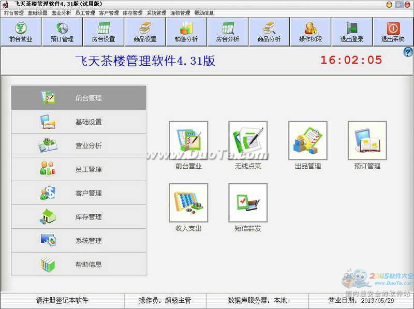Click the red 16:02:05 clock display
The width and height of the screenshot is (414, 309).
click(351, 60)
